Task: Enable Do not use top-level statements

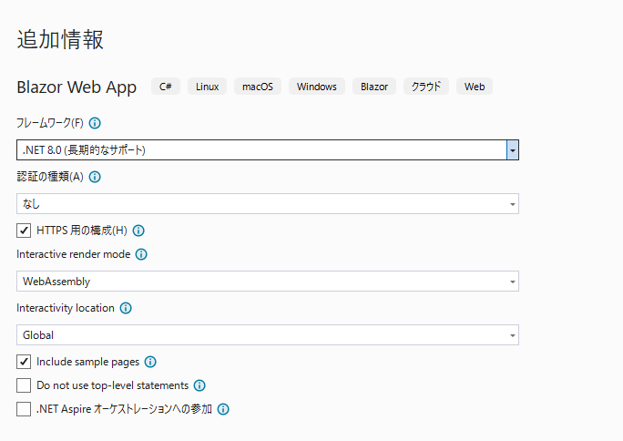Action: coord(24,385)
